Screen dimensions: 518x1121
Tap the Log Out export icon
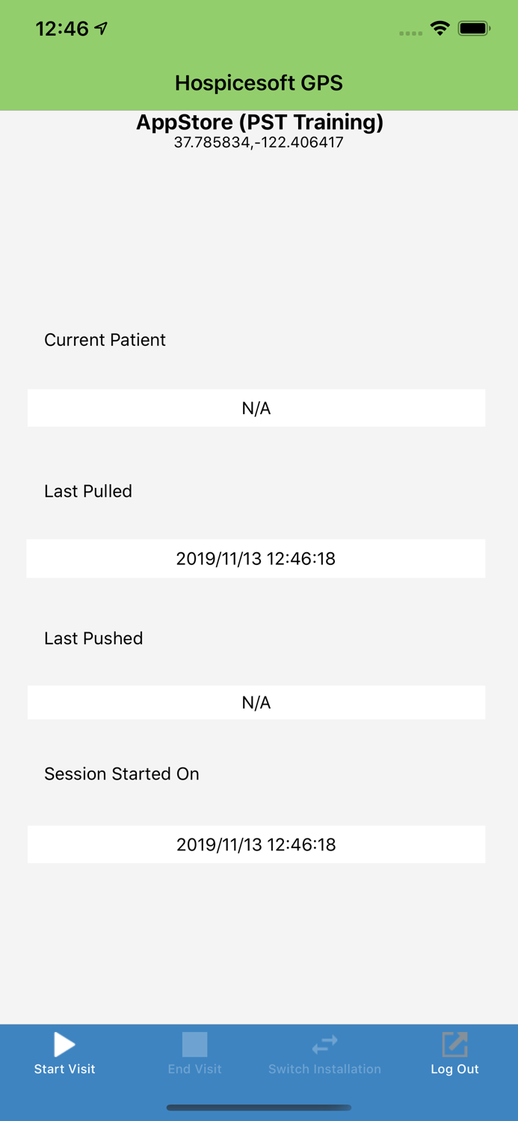(x=454, y=1041)
